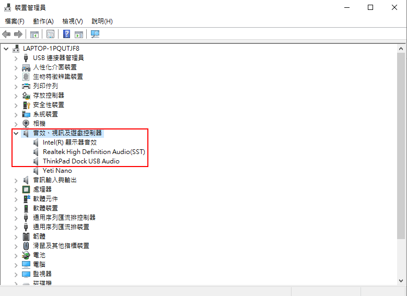Open the 檔案(F) menu
This screenshot has width=407, height=296.
tap(15, 21)
